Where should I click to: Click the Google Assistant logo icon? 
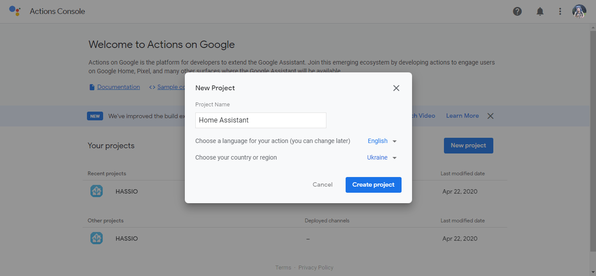pos(15,11)
